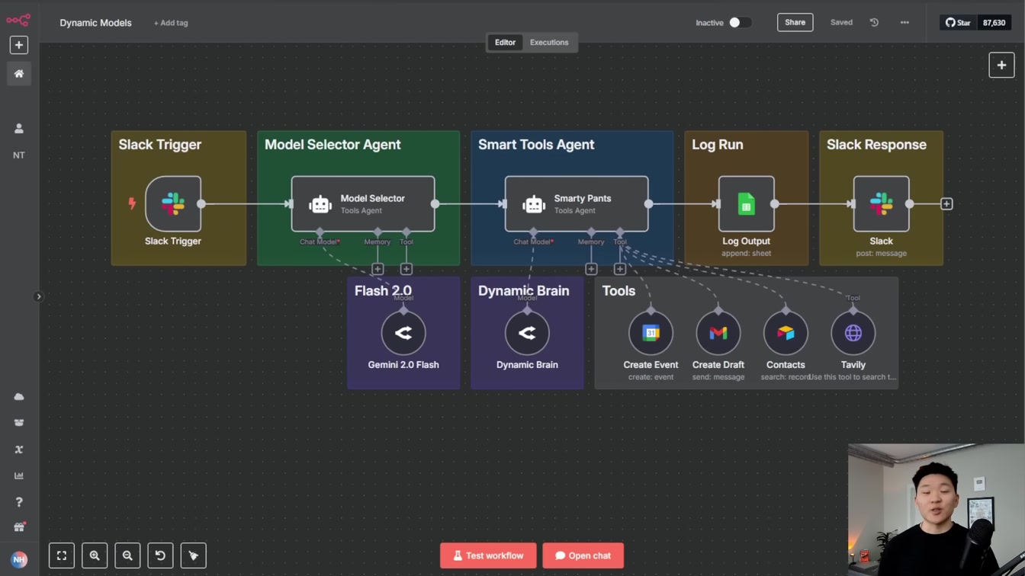The width and height of the screenshot is (1025, 576).
Task: Click plus connector after Slack node
Action: point(946,204)
